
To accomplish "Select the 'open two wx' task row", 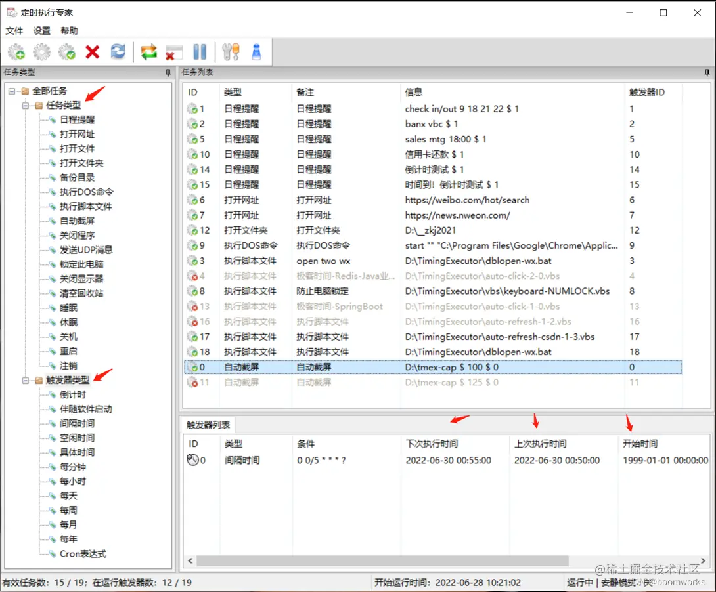I will (x=433, y=261).
